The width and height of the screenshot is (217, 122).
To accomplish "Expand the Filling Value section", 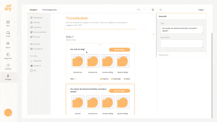I will (181, 55).
